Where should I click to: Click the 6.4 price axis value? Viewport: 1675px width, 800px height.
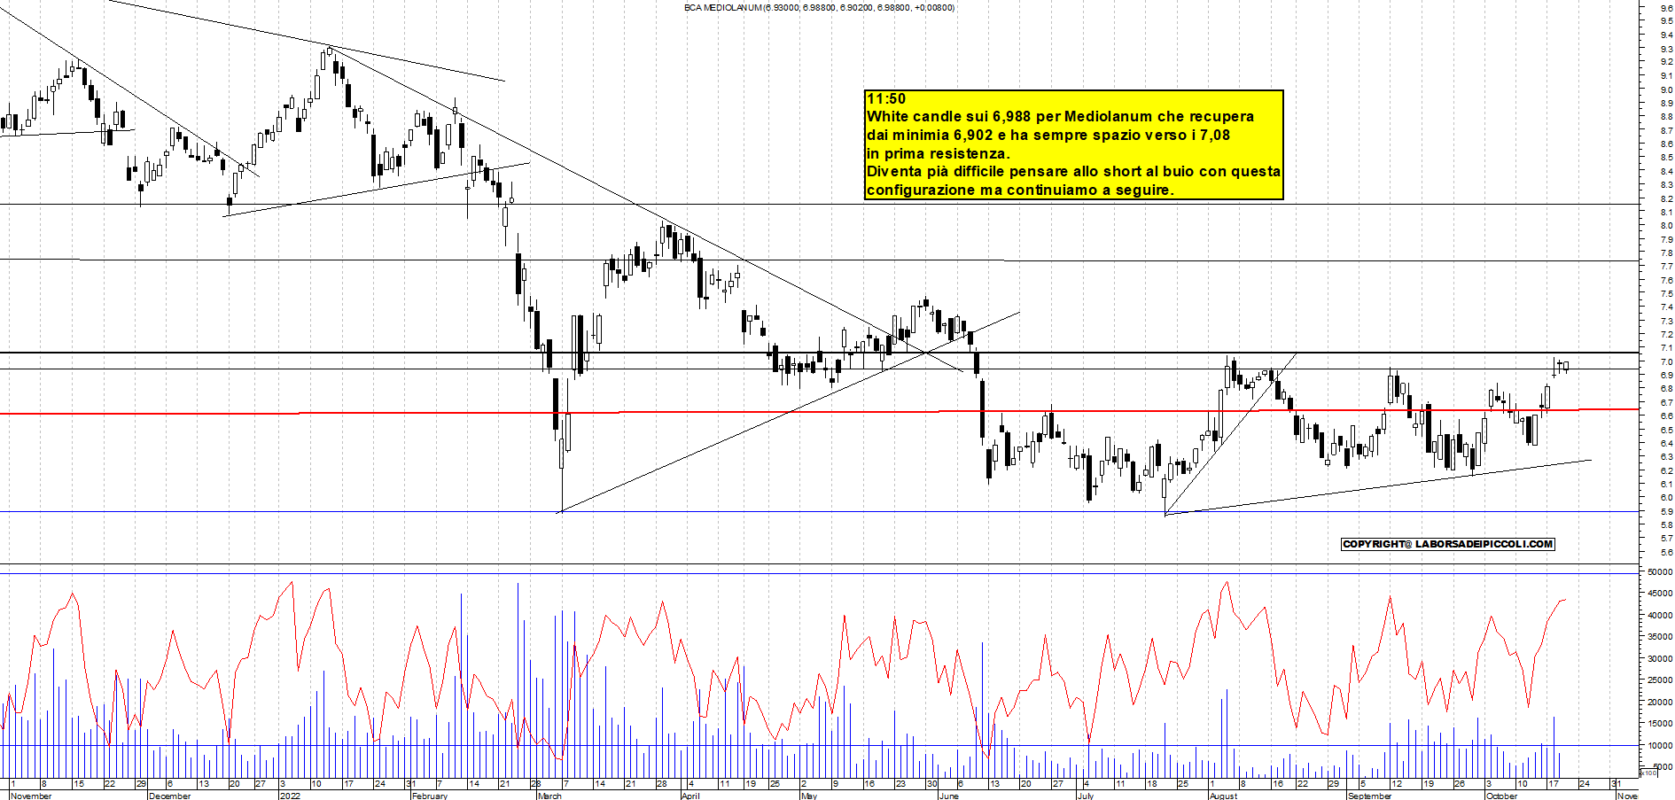[x=1666, y=443]
